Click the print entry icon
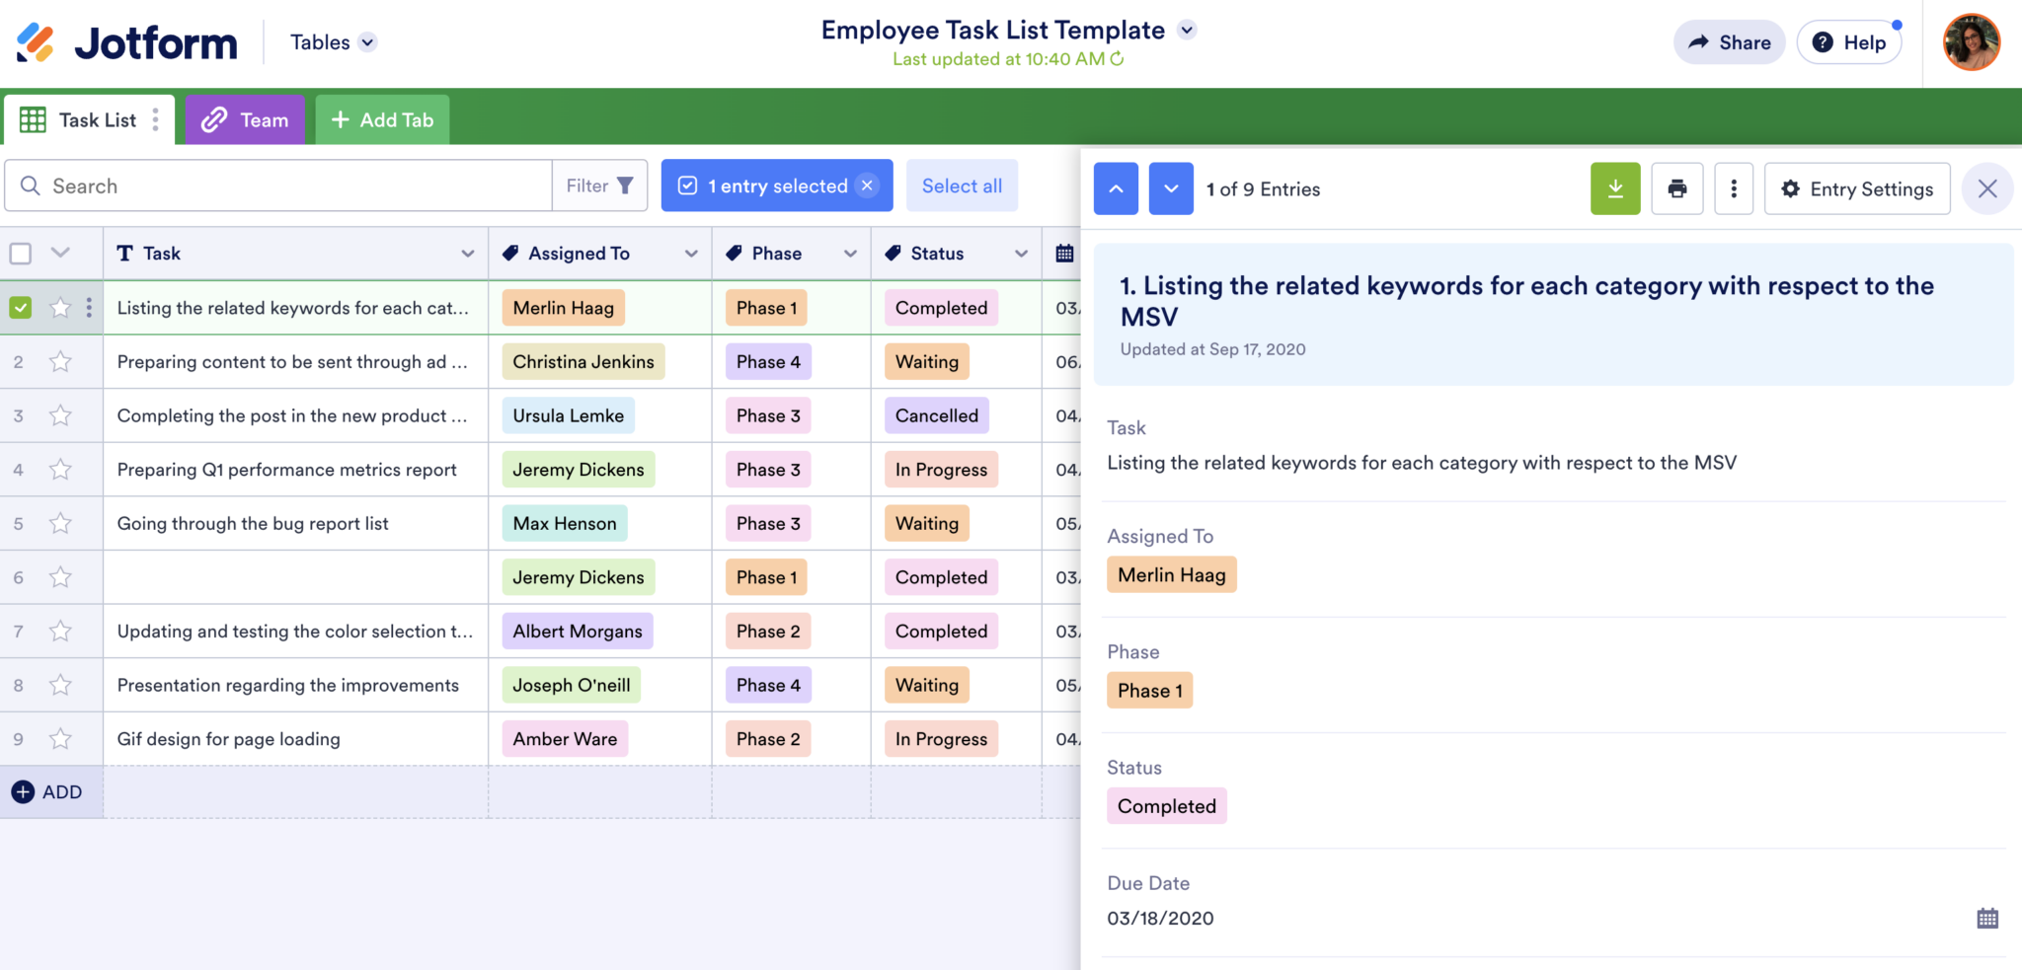The image size is (2022, 970). 1677,188
